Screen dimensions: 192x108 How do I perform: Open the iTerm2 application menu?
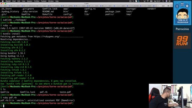[8, 1]
